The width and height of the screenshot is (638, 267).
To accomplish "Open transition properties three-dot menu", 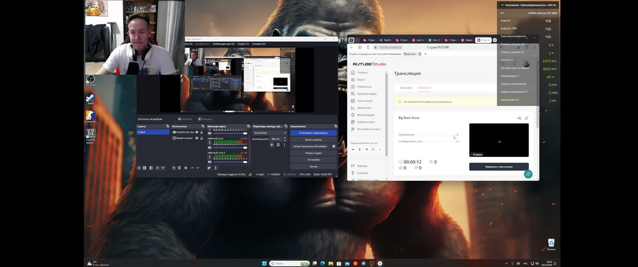I will point(284,145).
